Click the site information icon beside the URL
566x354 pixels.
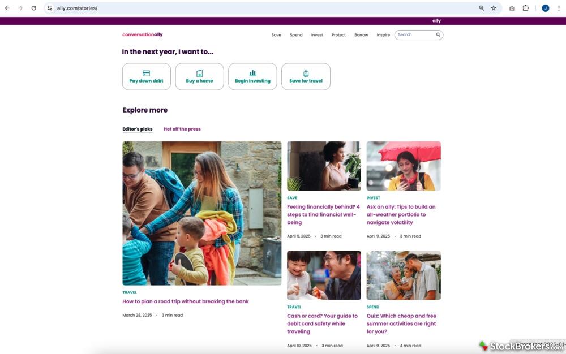click(50, 8)
